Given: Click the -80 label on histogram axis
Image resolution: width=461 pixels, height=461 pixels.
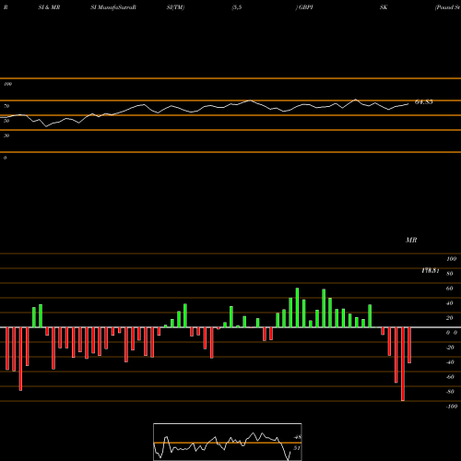Looking at the screenshot, I should click(450, 392).
